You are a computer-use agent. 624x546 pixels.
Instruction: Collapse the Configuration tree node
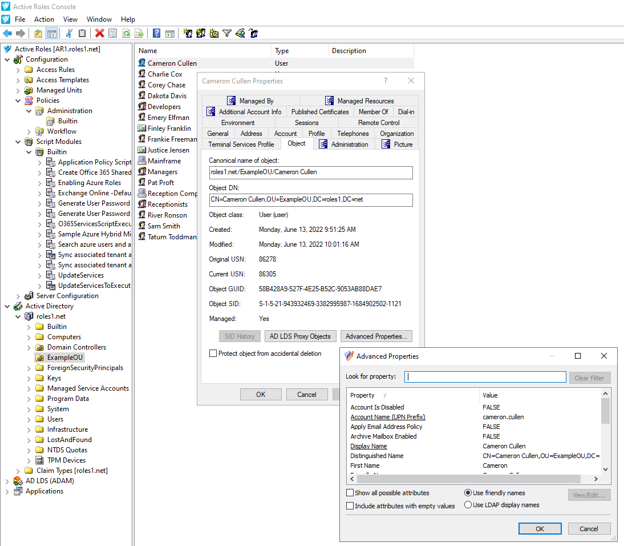point(7,59)
